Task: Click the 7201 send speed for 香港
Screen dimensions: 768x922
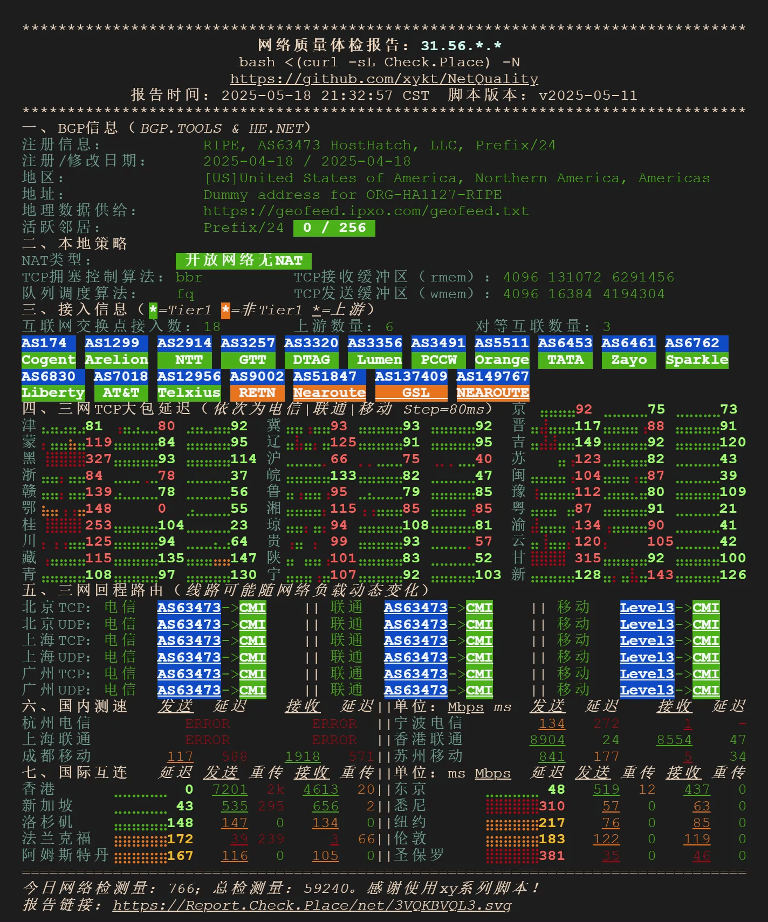Action: (x=230, y=789)
